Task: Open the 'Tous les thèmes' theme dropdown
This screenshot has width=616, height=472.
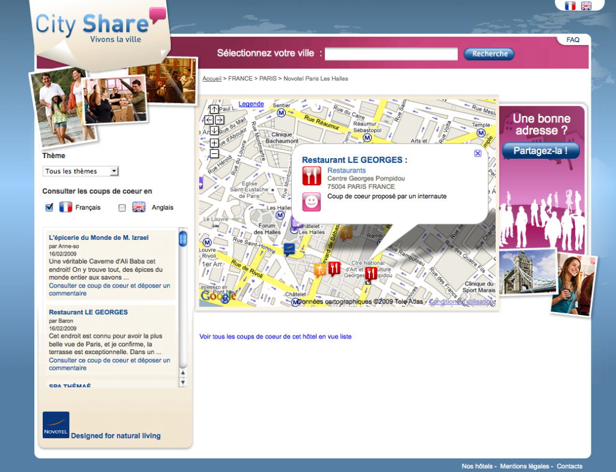Action: pyautogui.click(x=81, y=171)
